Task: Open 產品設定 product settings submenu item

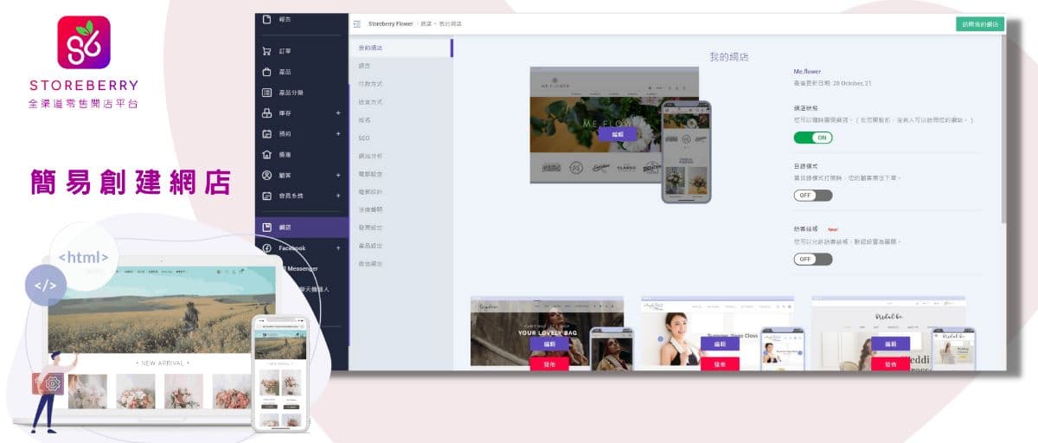Action: point(370,246)
